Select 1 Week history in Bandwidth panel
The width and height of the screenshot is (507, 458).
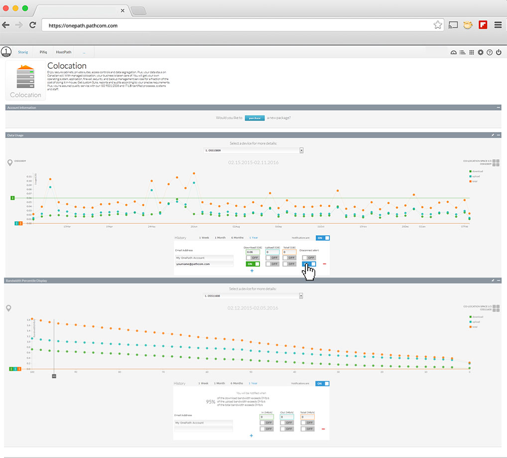(203, 383)
